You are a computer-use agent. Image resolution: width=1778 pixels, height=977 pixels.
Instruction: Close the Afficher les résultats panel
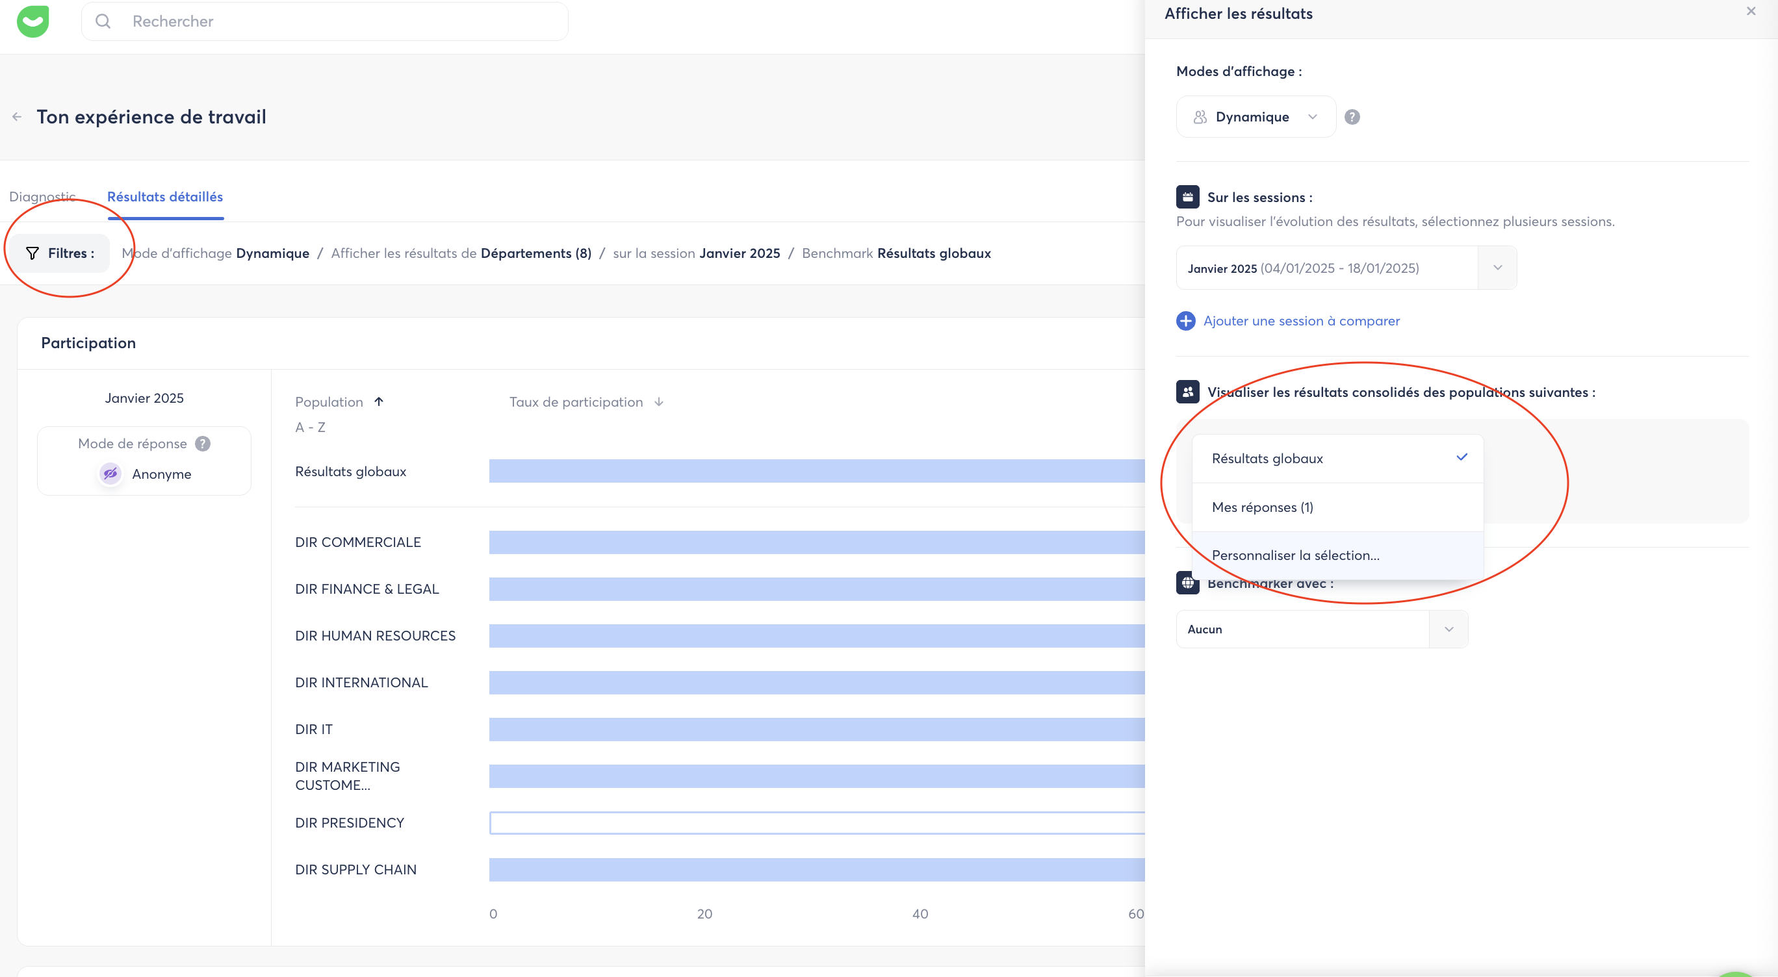(1751, 11)
